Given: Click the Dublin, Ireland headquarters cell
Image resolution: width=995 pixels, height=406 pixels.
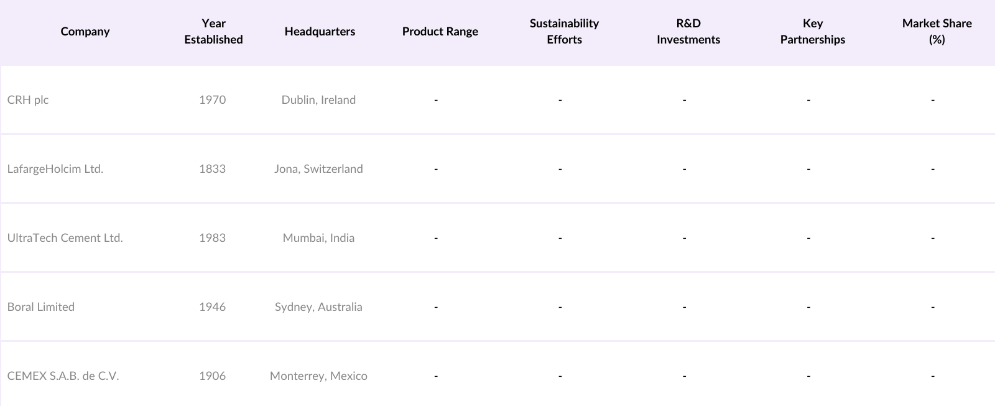Looking at the screenshot, I should coord(318,100).
